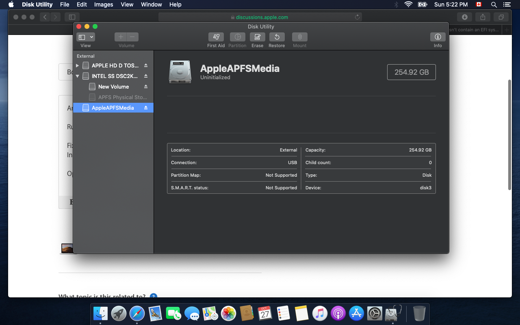The image size is (520, 325).
Task: Click the large AppleAPFSMedia drive icon
Action: [x=180, y=72]
